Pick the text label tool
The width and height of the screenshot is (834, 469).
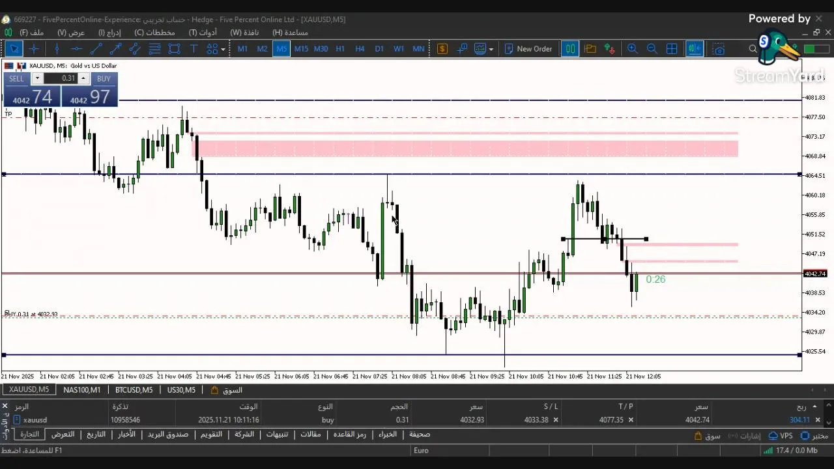[194, 49]
